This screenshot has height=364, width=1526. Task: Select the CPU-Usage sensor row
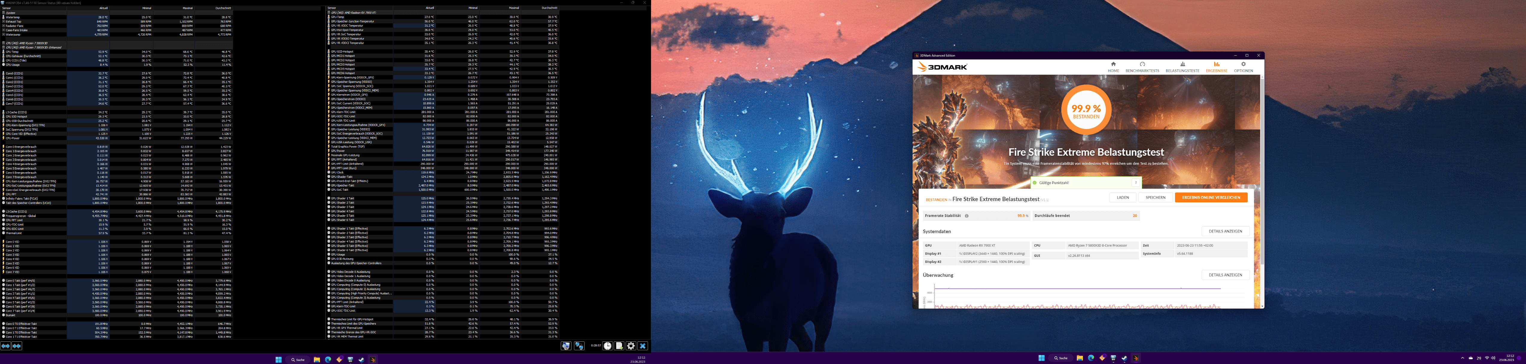pos(116,65)
